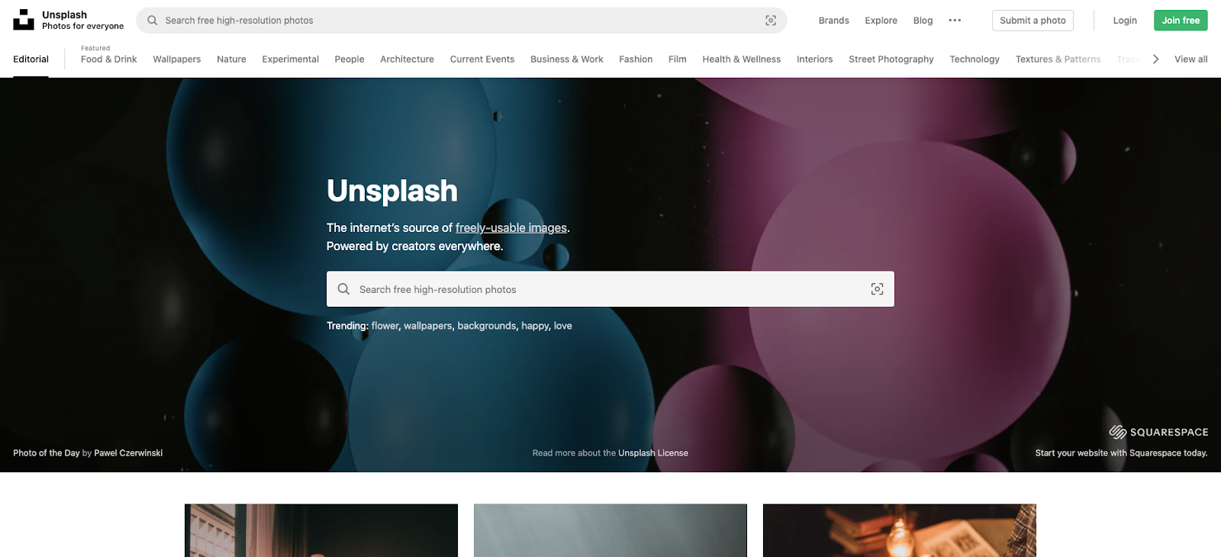Open the Login link
Image resolution: width=1221 pixels, height=557 pixels.
pyautogui.click(x=1125, y=21)
